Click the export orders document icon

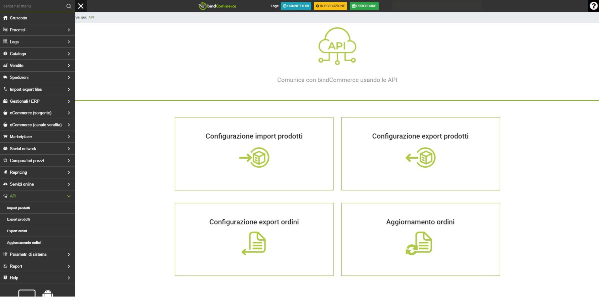(254, 243)
